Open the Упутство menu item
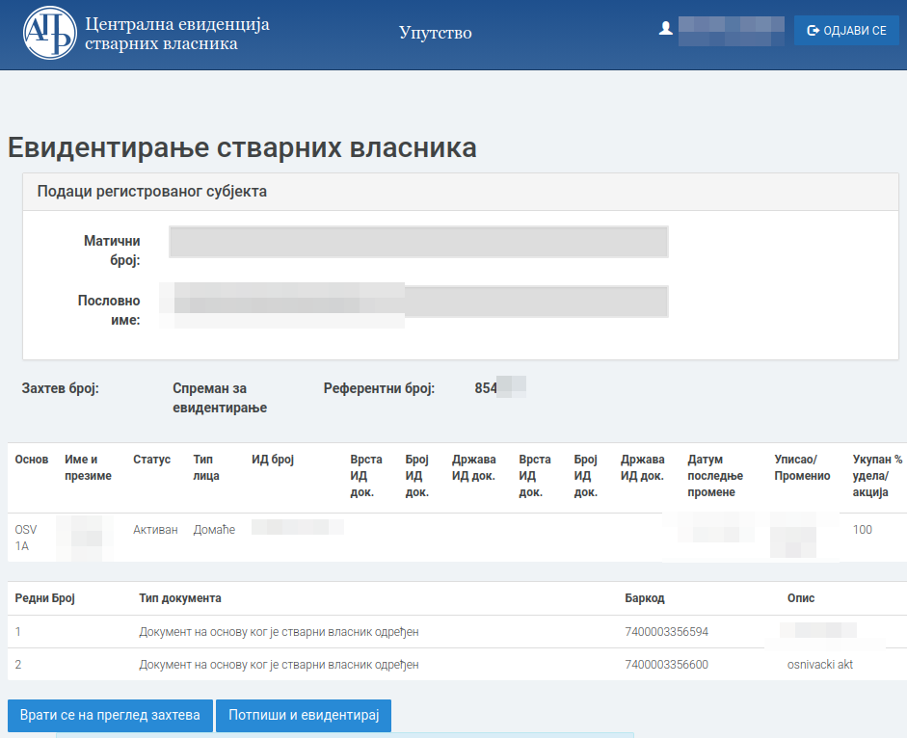 (x=435, y=33)
